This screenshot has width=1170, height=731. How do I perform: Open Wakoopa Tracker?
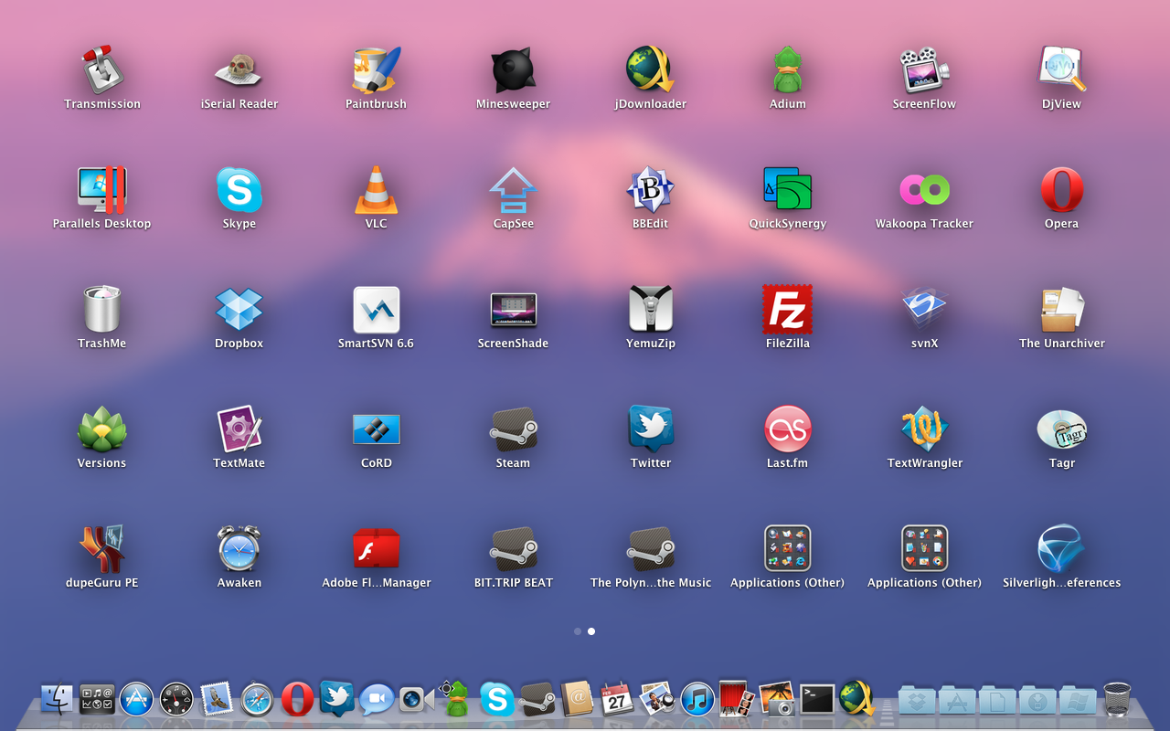click(925, 190)
